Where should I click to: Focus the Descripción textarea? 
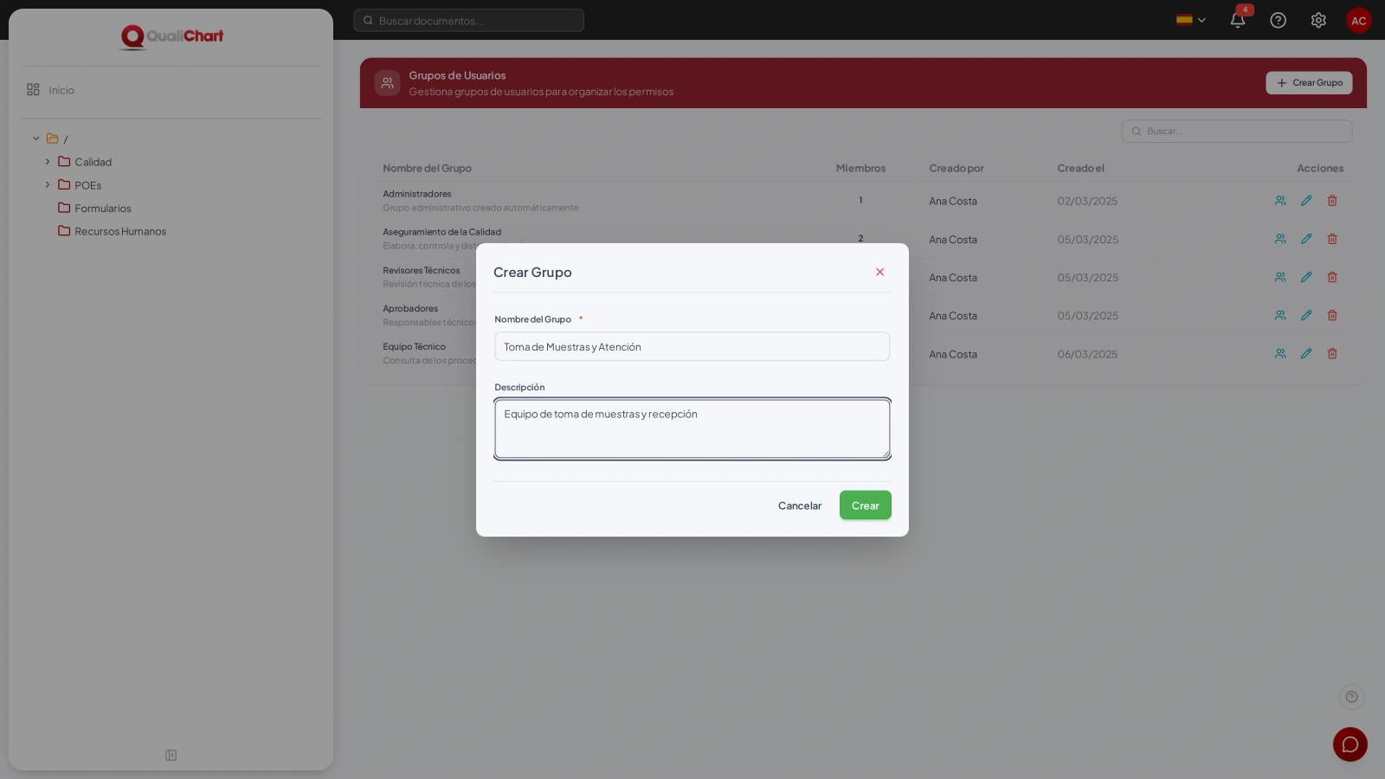click(692, 428)
